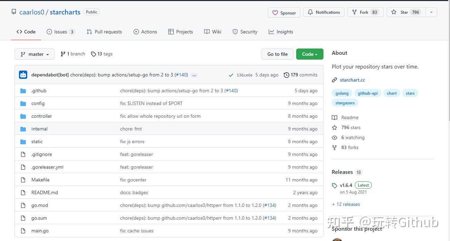The image size is (450, 241).
Task: Open the starcharts repository link
Action: click(x=65, y=12)
